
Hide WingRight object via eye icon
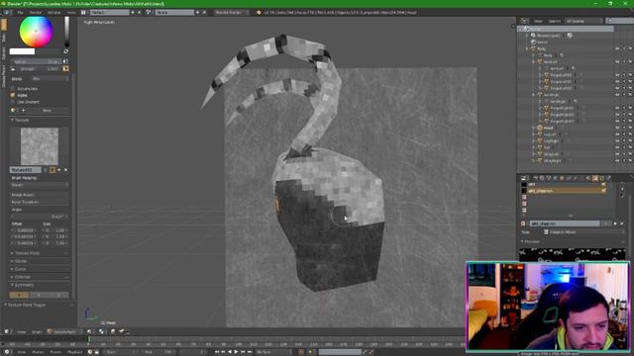point(617,160)
